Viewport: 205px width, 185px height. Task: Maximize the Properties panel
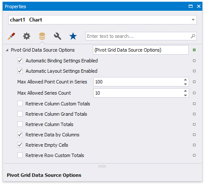[190, 6]
